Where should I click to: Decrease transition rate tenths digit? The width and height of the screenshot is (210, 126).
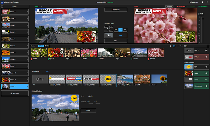click(111, 31)
